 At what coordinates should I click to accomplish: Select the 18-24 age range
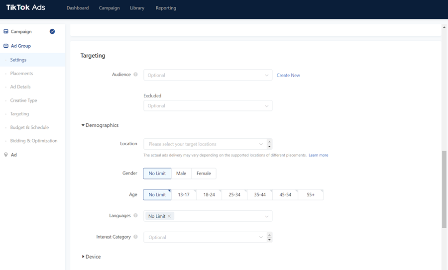209,194
